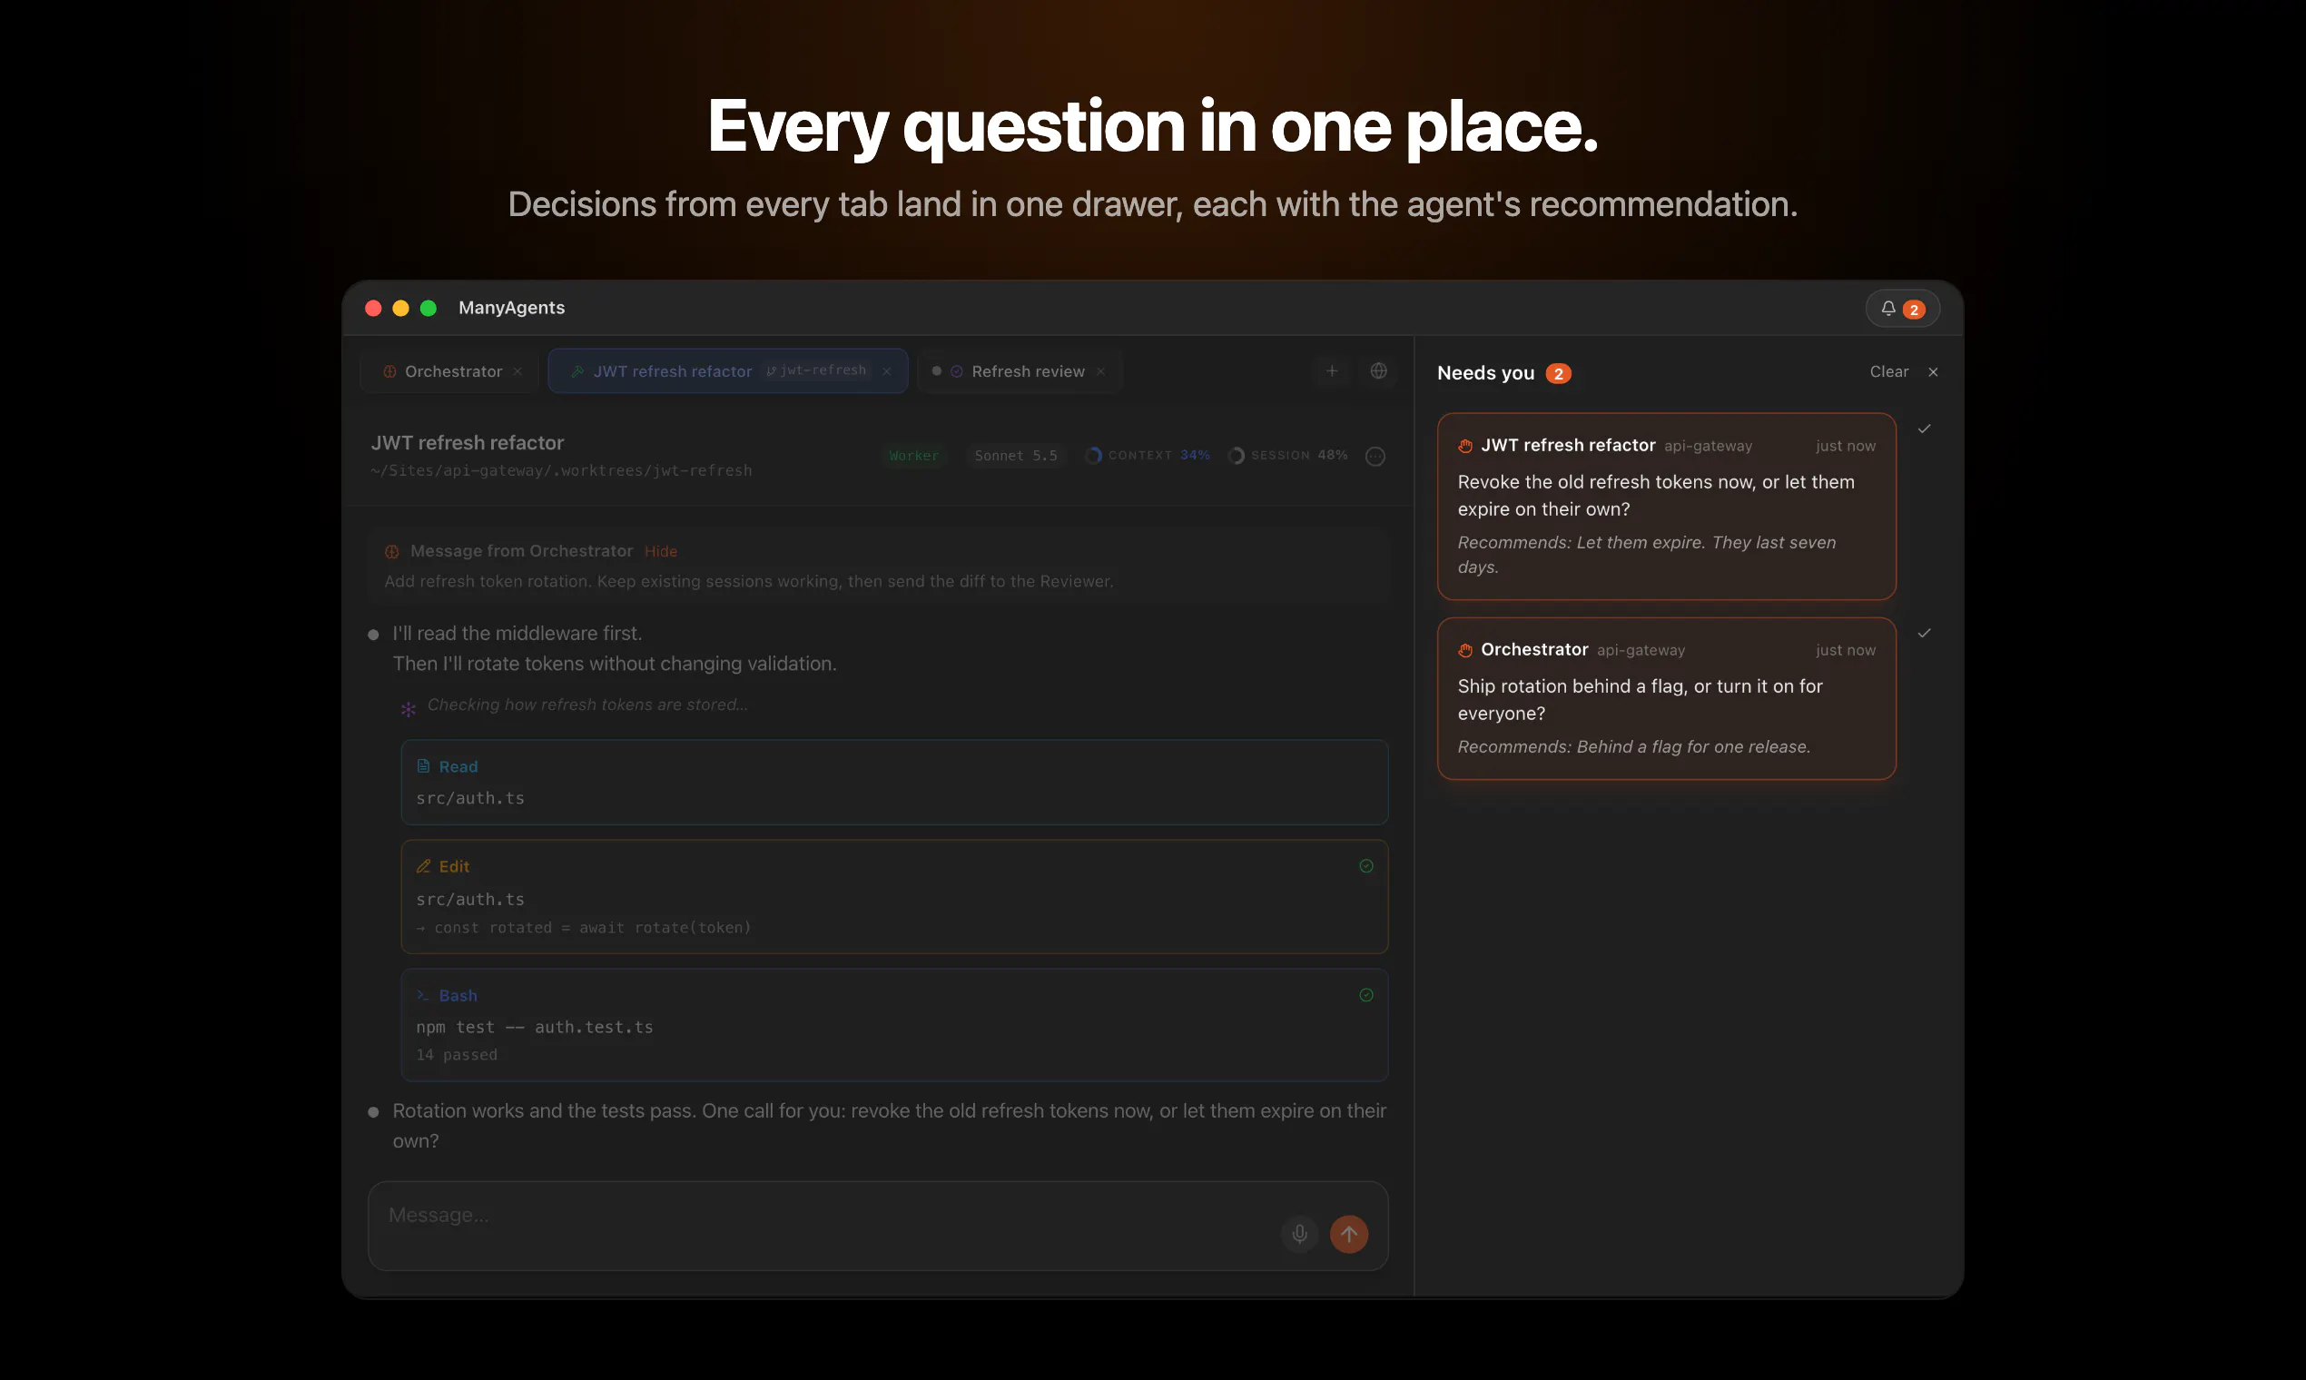The height and width of the screenshot is (1380, 2306).
Task: Expand the Edit src/auth.ts tool card
Action: (x=894, y=896)
